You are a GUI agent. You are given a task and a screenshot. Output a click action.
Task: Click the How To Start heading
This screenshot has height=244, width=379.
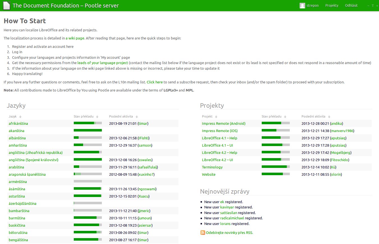pos(25,21)
